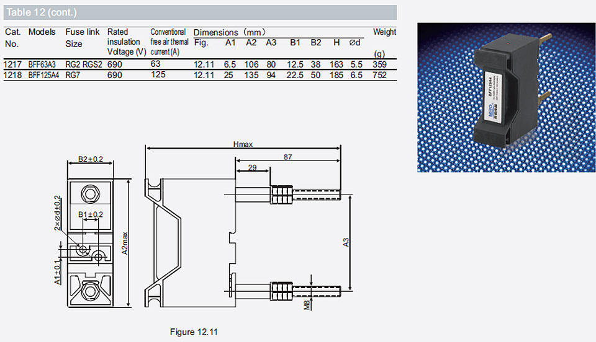This screenshot has height=342, width=596.
Task: Click A2 value 106
Action: pos(251,64)
